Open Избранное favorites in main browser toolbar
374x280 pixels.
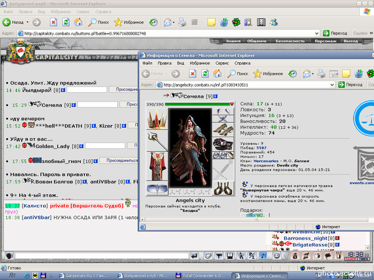[129, 22]
